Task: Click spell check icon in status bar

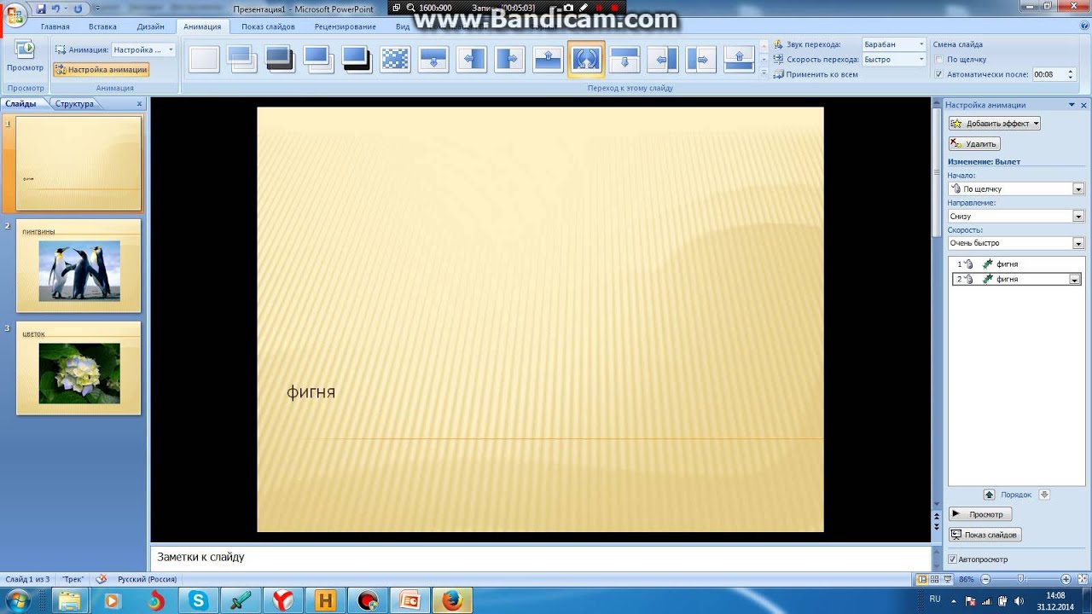Action: click(x=102, y=579)
